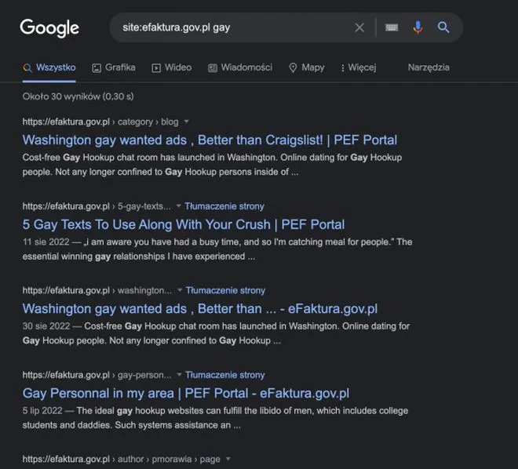Open 'Gay Personnal in my area' result
Image resolution: width=518 pixels, height=469 pixels.
[186, 393]
